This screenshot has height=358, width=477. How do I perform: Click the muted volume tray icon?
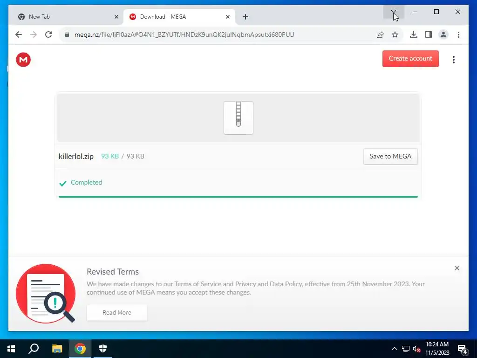pyautogui.click(x=417, y=349)
